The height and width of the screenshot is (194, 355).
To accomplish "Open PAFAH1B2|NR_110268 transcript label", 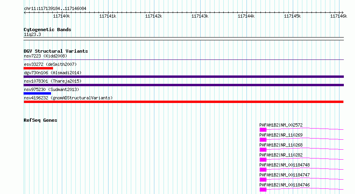I will pos(281,145).
